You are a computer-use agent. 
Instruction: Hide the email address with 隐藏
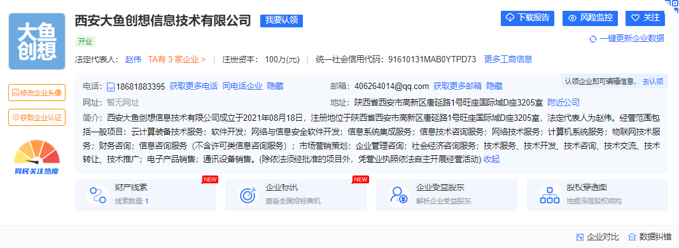point(494,86)
